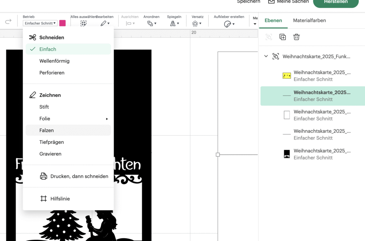
Task: Click the Alles auswählen icon
Action: tap(83, 23)
